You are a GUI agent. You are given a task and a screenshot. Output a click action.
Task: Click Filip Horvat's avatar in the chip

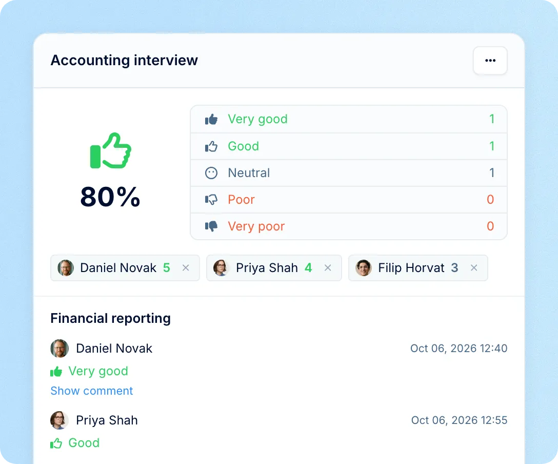[x=363, y=268]
